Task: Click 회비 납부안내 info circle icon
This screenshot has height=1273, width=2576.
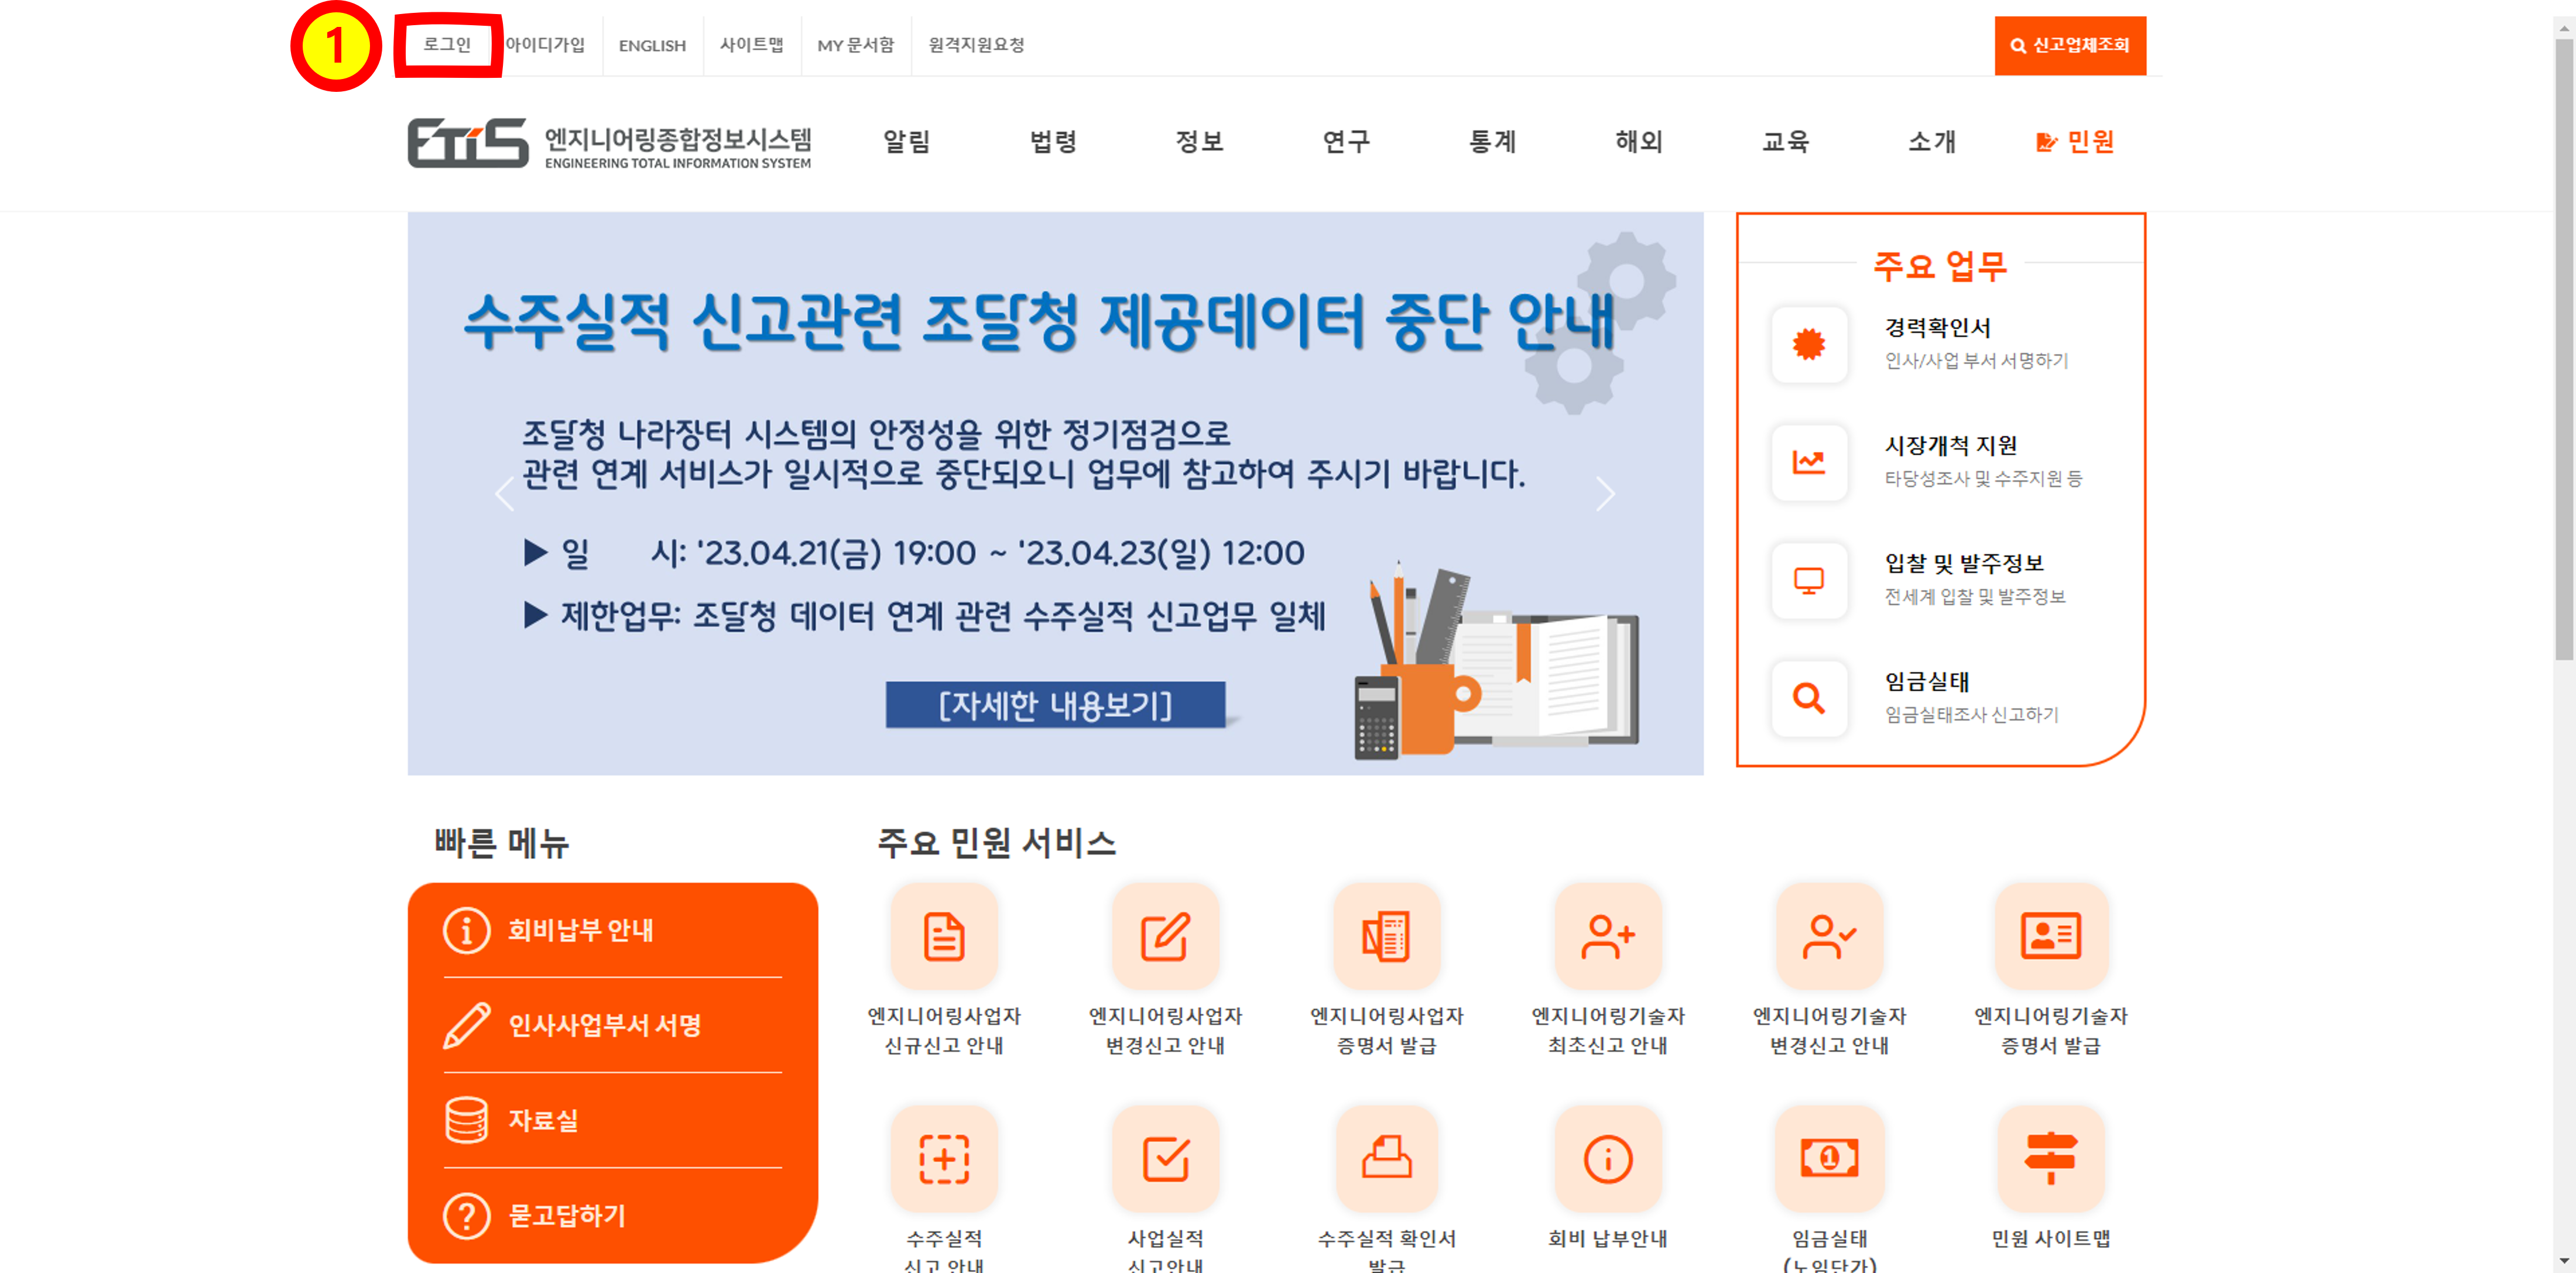Action: [1607, 1159]
